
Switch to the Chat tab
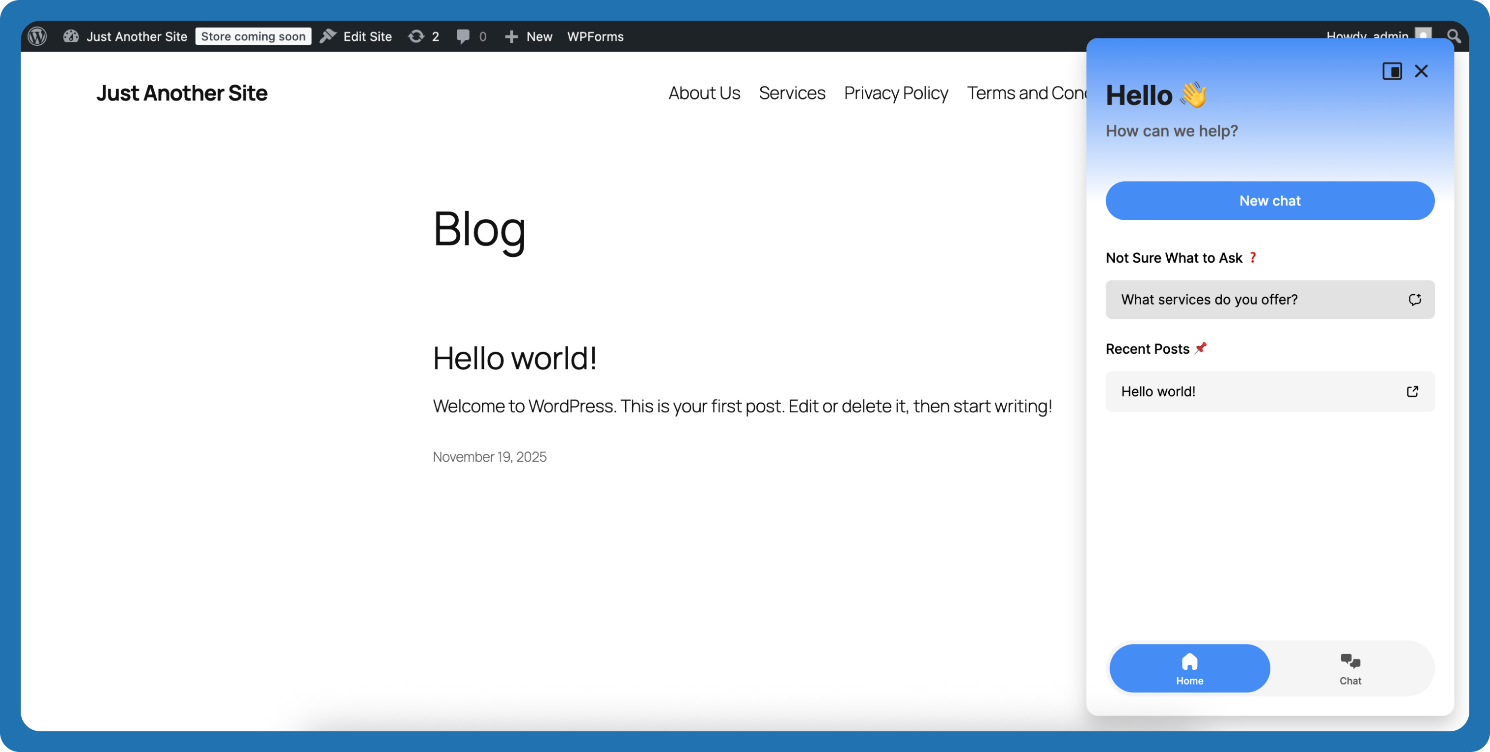click(1350, 669)
